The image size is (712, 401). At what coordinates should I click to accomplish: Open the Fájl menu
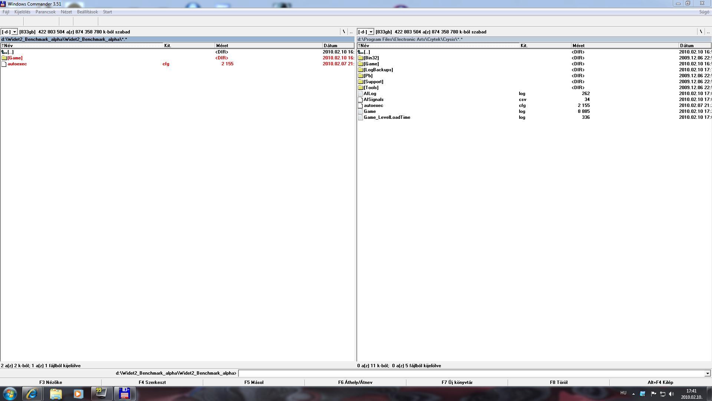[6, 12]
